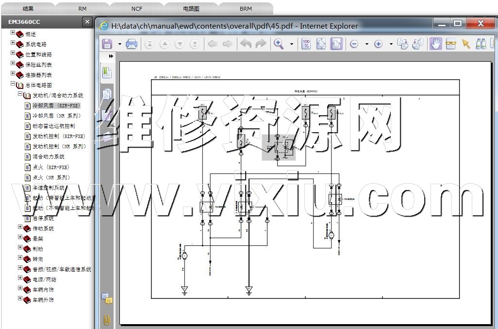The image size is (498, 329).
Task: Open 混合动力系统 document in tree
Action: coord(48,156)
